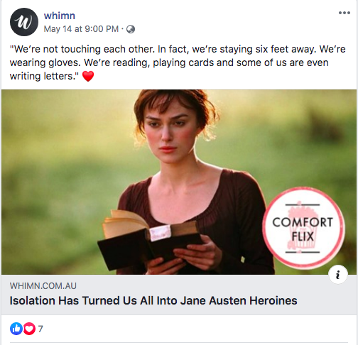Click the article preview image of woman reading

[x=179, y=182]
